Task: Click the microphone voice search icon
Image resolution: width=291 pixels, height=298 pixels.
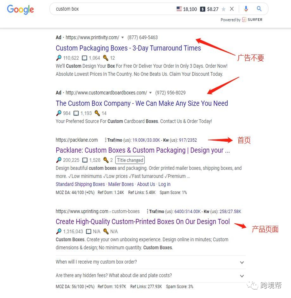Action: pyautogui.click(x=246, y=9)
